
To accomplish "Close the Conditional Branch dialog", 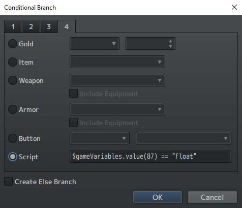I will pyautogui.click(x=234, y=7).
